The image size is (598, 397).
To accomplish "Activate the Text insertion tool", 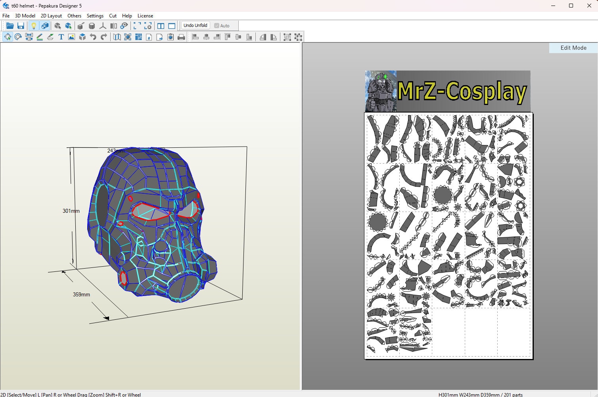I will click(61, 37).
